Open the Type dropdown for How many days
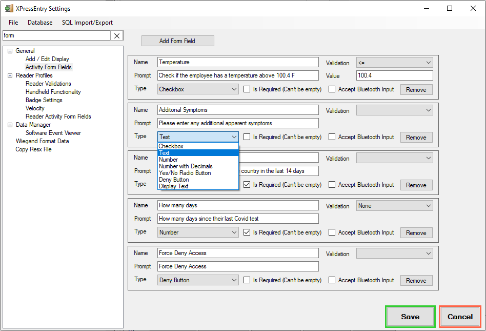 point(198,232)
